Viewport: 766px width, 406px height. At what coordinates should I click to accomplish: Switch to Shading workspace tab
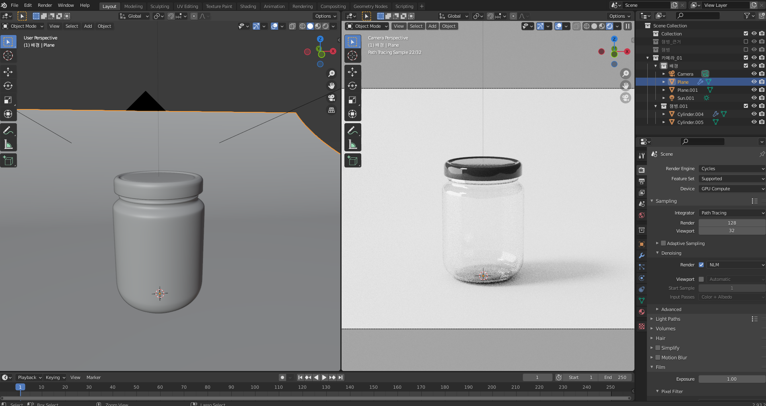pyautogui.click(x=248, y=6)
